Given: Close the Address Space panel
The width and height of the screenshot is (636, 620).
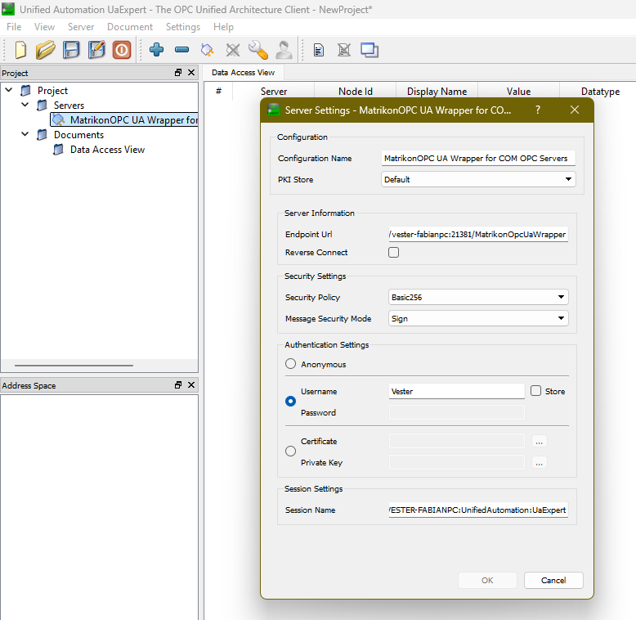Looking at the screenshot, I should tap(191, 385).
